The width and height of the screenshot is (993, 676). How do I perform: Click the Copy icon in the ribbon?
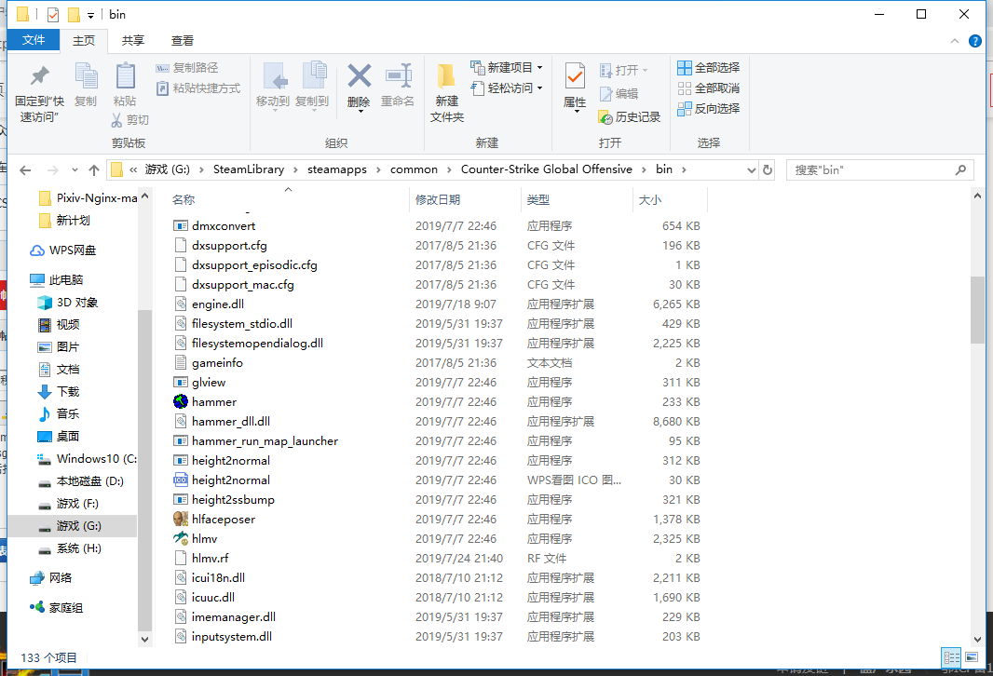[x=86, y=76]
